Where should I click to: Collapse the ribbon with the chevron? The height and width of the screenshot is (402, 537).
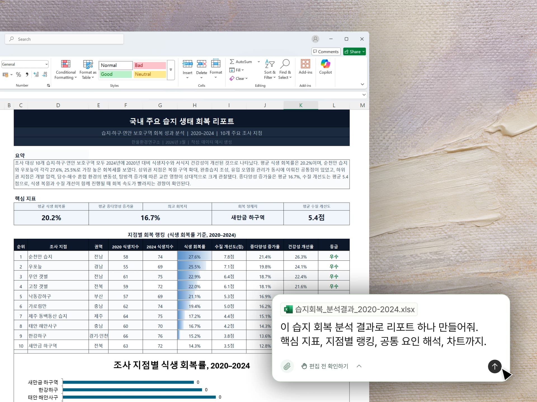tap(362, 84)
